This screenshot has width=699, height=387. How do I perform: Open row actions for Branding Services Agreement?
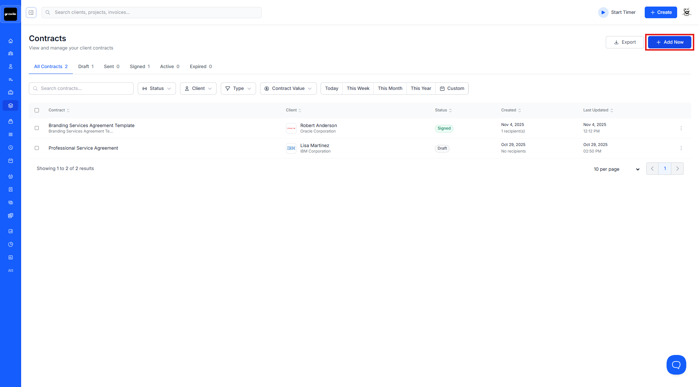pos(681,128)
